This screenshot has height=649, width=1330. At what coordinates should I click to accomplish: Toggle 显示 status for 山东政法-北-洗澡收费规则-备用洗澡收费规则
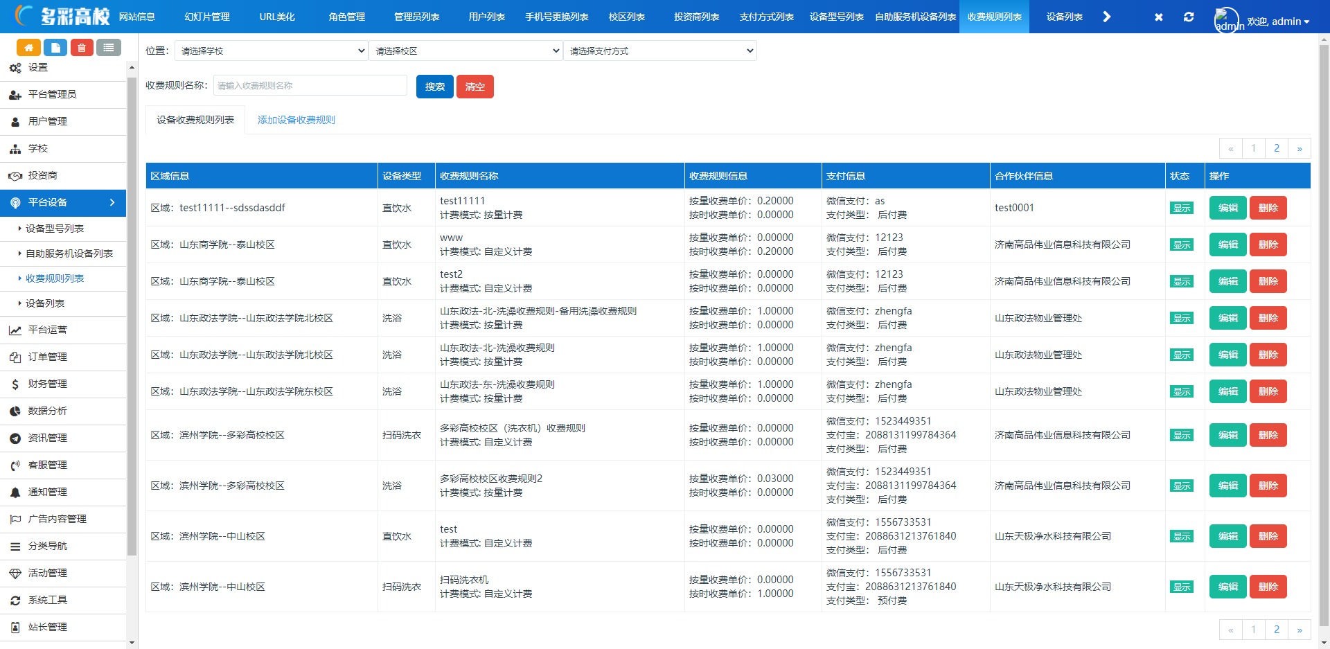(x=1182, y=318)
